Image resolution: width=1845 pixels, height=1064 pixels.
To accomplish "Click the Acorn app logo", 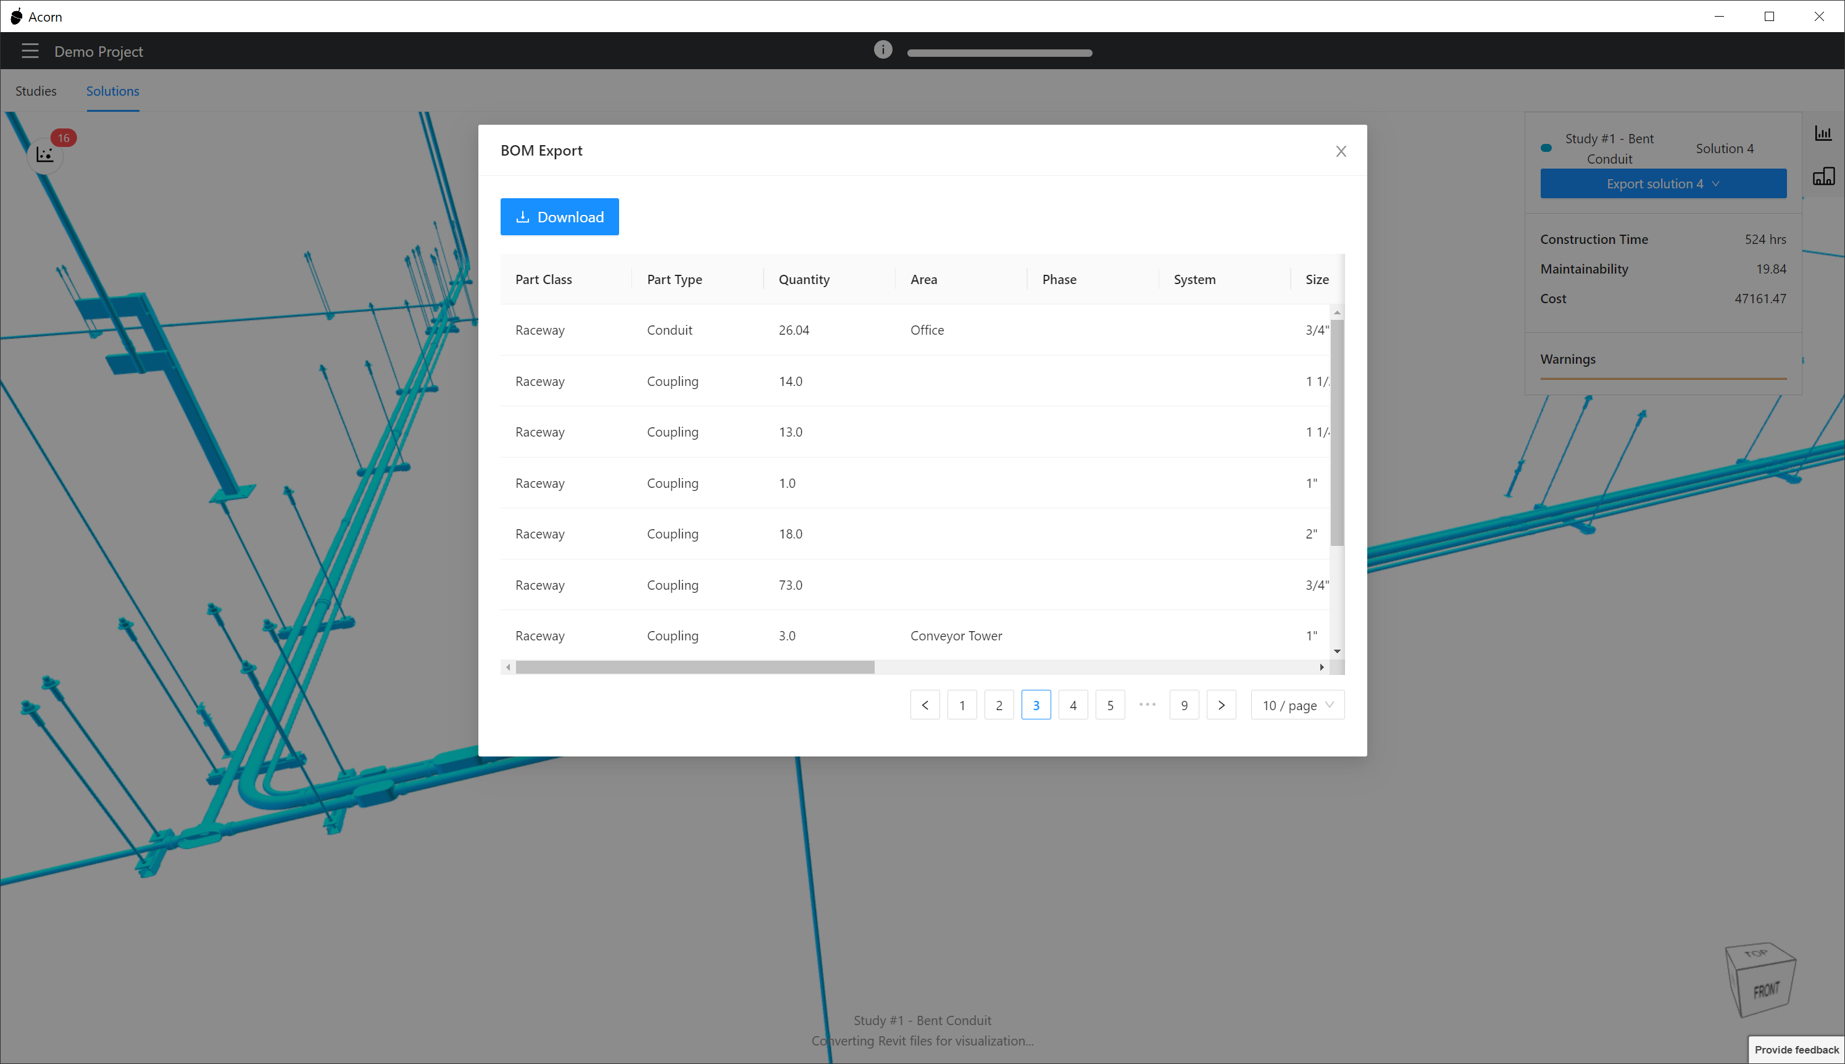I will (16, 16).
